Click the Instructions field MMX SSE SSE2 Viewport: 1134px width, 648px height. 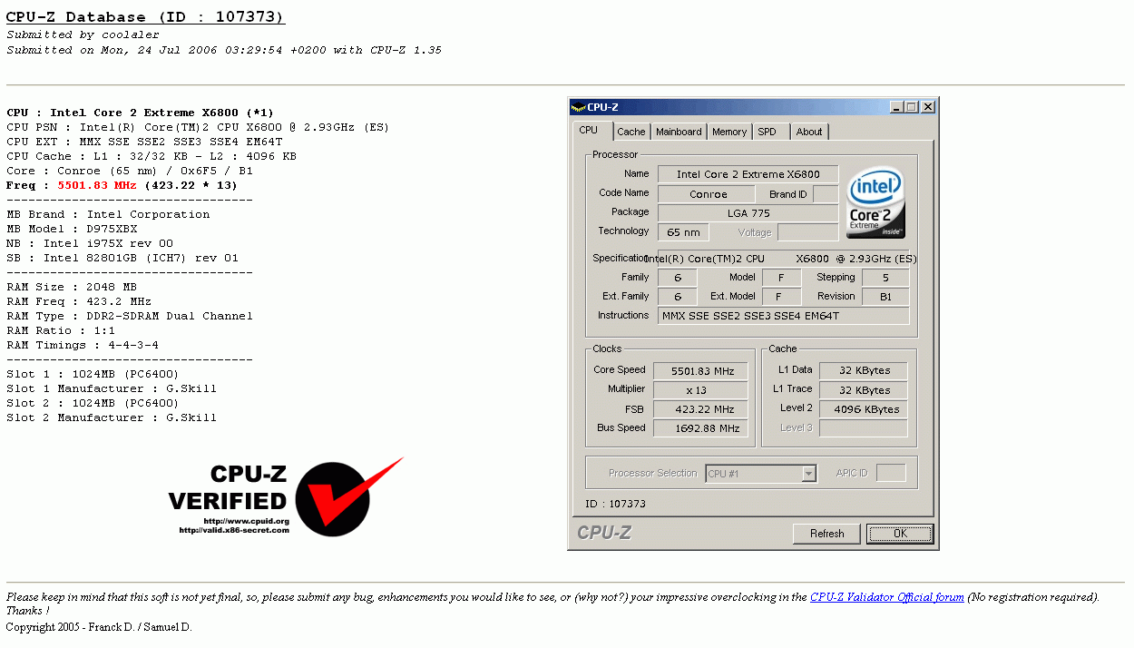pyautogui.click(x=783, y=316)
